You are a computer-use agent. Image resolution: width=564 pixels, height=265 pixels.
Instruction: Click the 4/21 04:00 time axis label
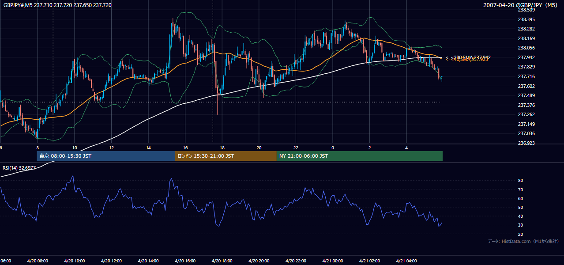[x=406, y=261]
